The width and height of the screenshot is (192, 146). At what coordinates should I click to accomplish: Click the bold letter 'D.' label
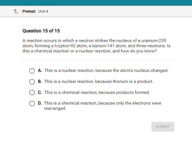pyautogui.click(x=40, y=103)
